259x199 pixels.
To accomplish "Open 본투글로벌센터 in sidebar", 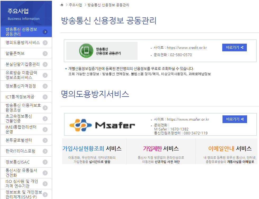I will pyautogui.click(x=26, y=140).
